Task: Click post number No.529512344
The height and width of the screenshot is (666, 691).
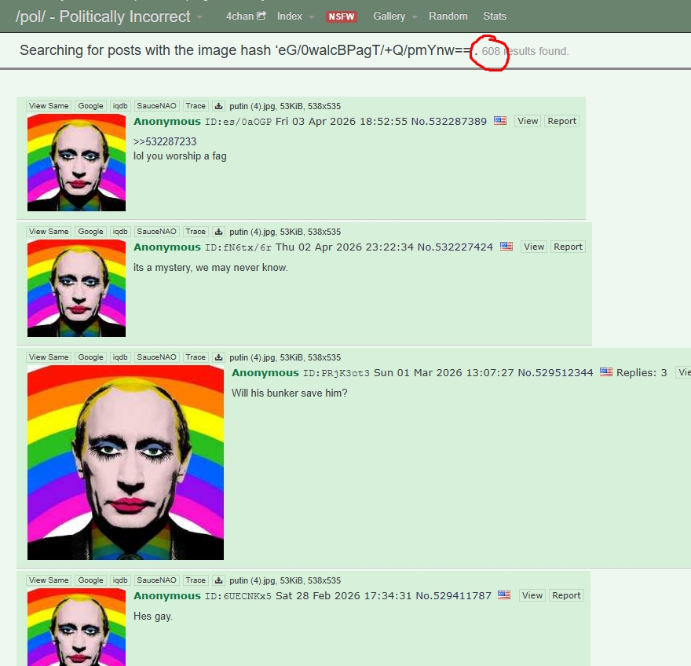Action: pyautogui.click(x=555, y=373)
